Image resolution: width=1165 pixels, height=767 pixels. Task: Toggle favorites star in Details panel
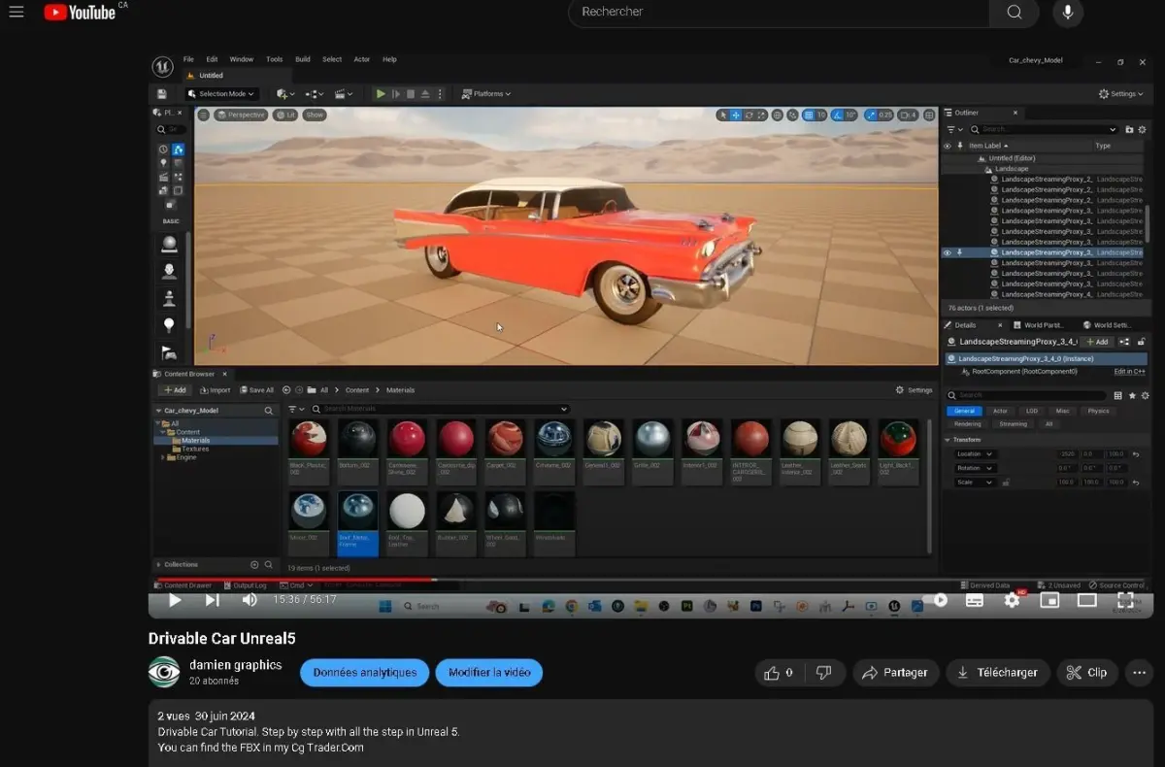click(1132, 395)
